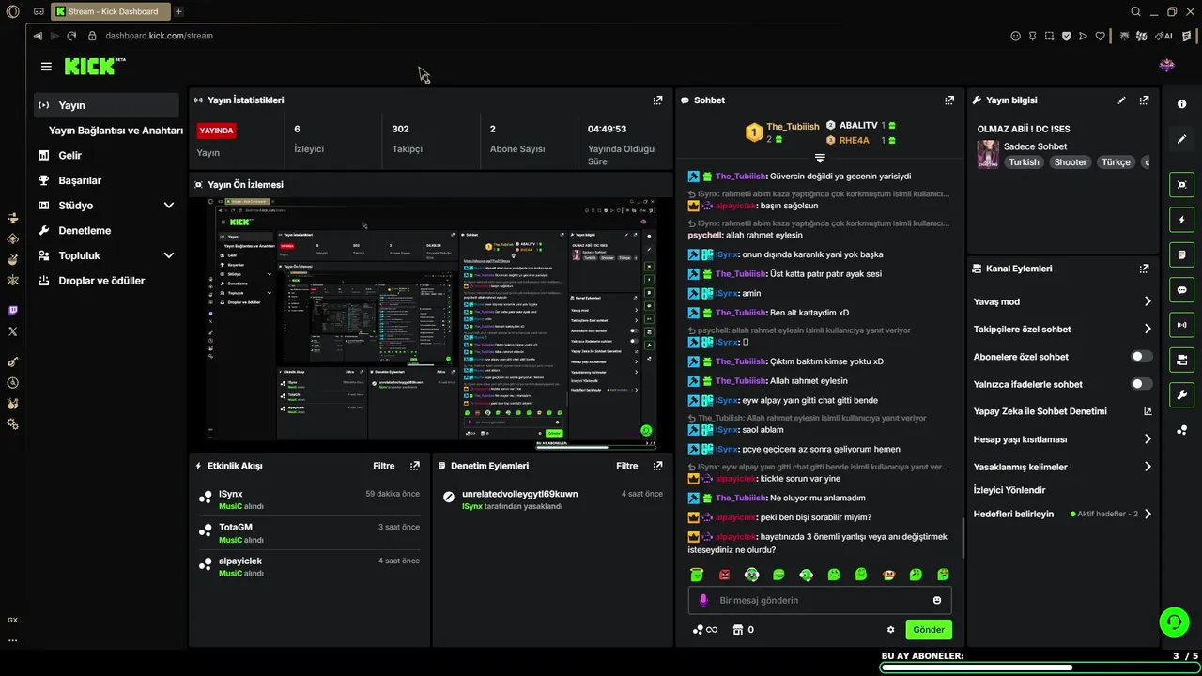Open the green headset support button
Screen dimensions: 1202x676
[1173, 622]
